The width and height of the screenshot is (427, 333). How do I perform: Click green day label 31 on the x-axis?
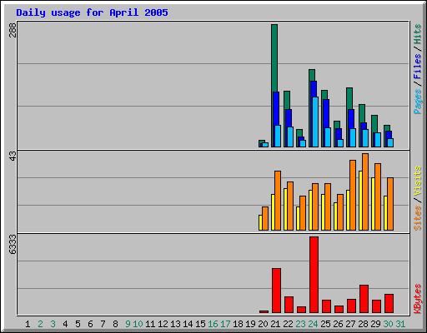pyautogui.click(x=400, y=324)
